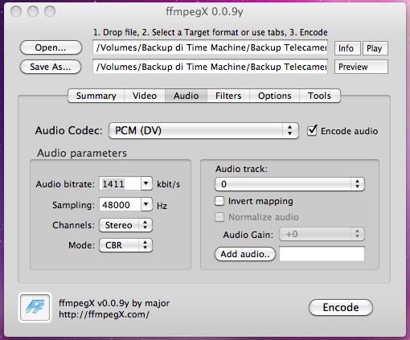The height and width of the screenshot is (340, 410).
Task: Open the Audio Gain dropdown
Action: tap(322, 234)
